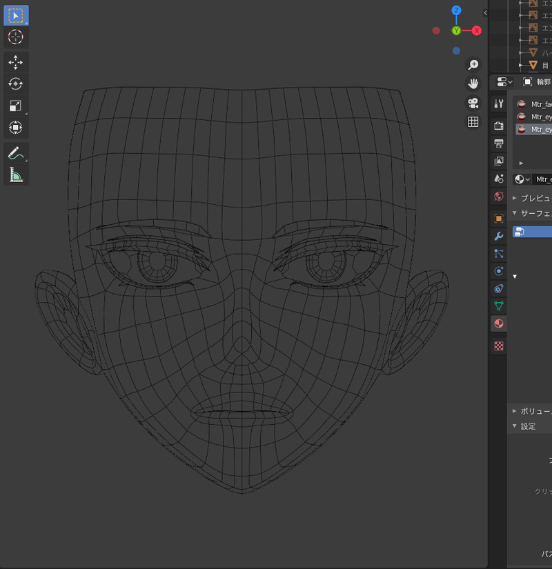552x569 pixels.
Task: Click the Zoom magnifier viewport icon
Action: coord(473,65)
